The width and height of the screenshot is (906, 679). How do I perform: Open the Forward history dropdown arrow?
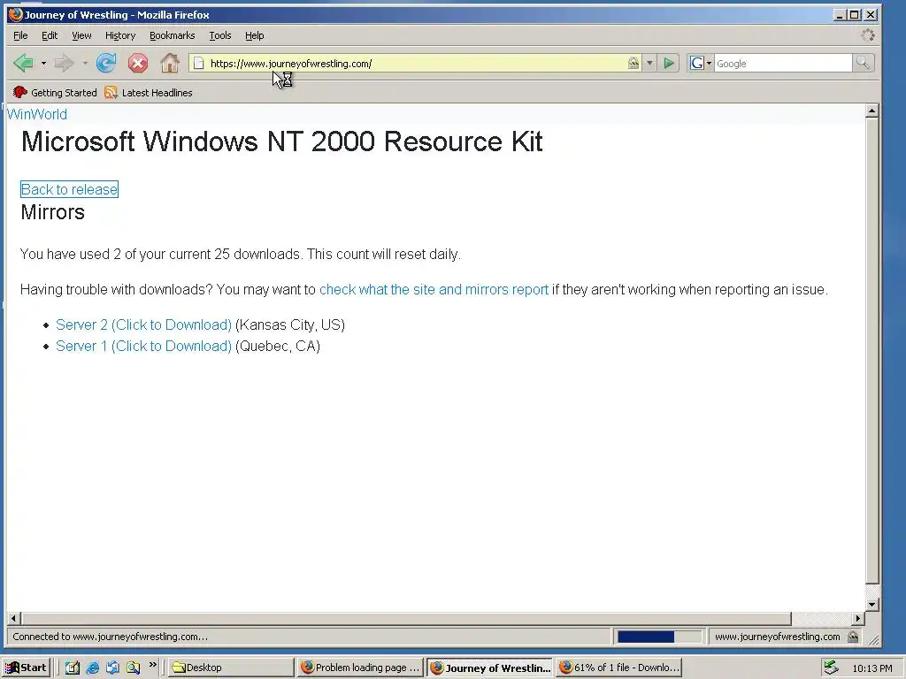click(x=84, y=63)
